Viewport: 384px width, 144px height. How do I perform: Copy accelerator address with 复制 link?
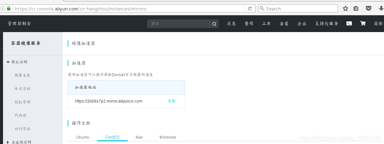coord(172,101)
